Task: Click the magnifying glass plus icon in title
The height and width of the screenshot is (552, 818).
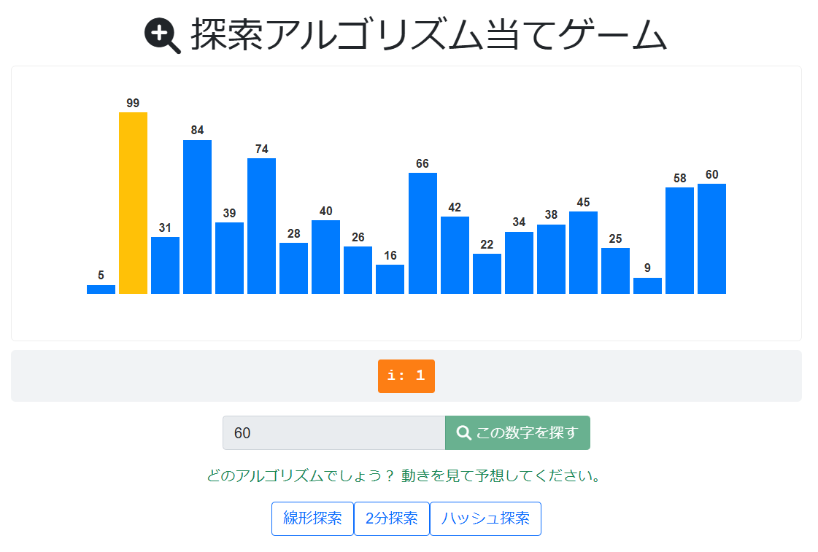Action: (x=162, y=36)
